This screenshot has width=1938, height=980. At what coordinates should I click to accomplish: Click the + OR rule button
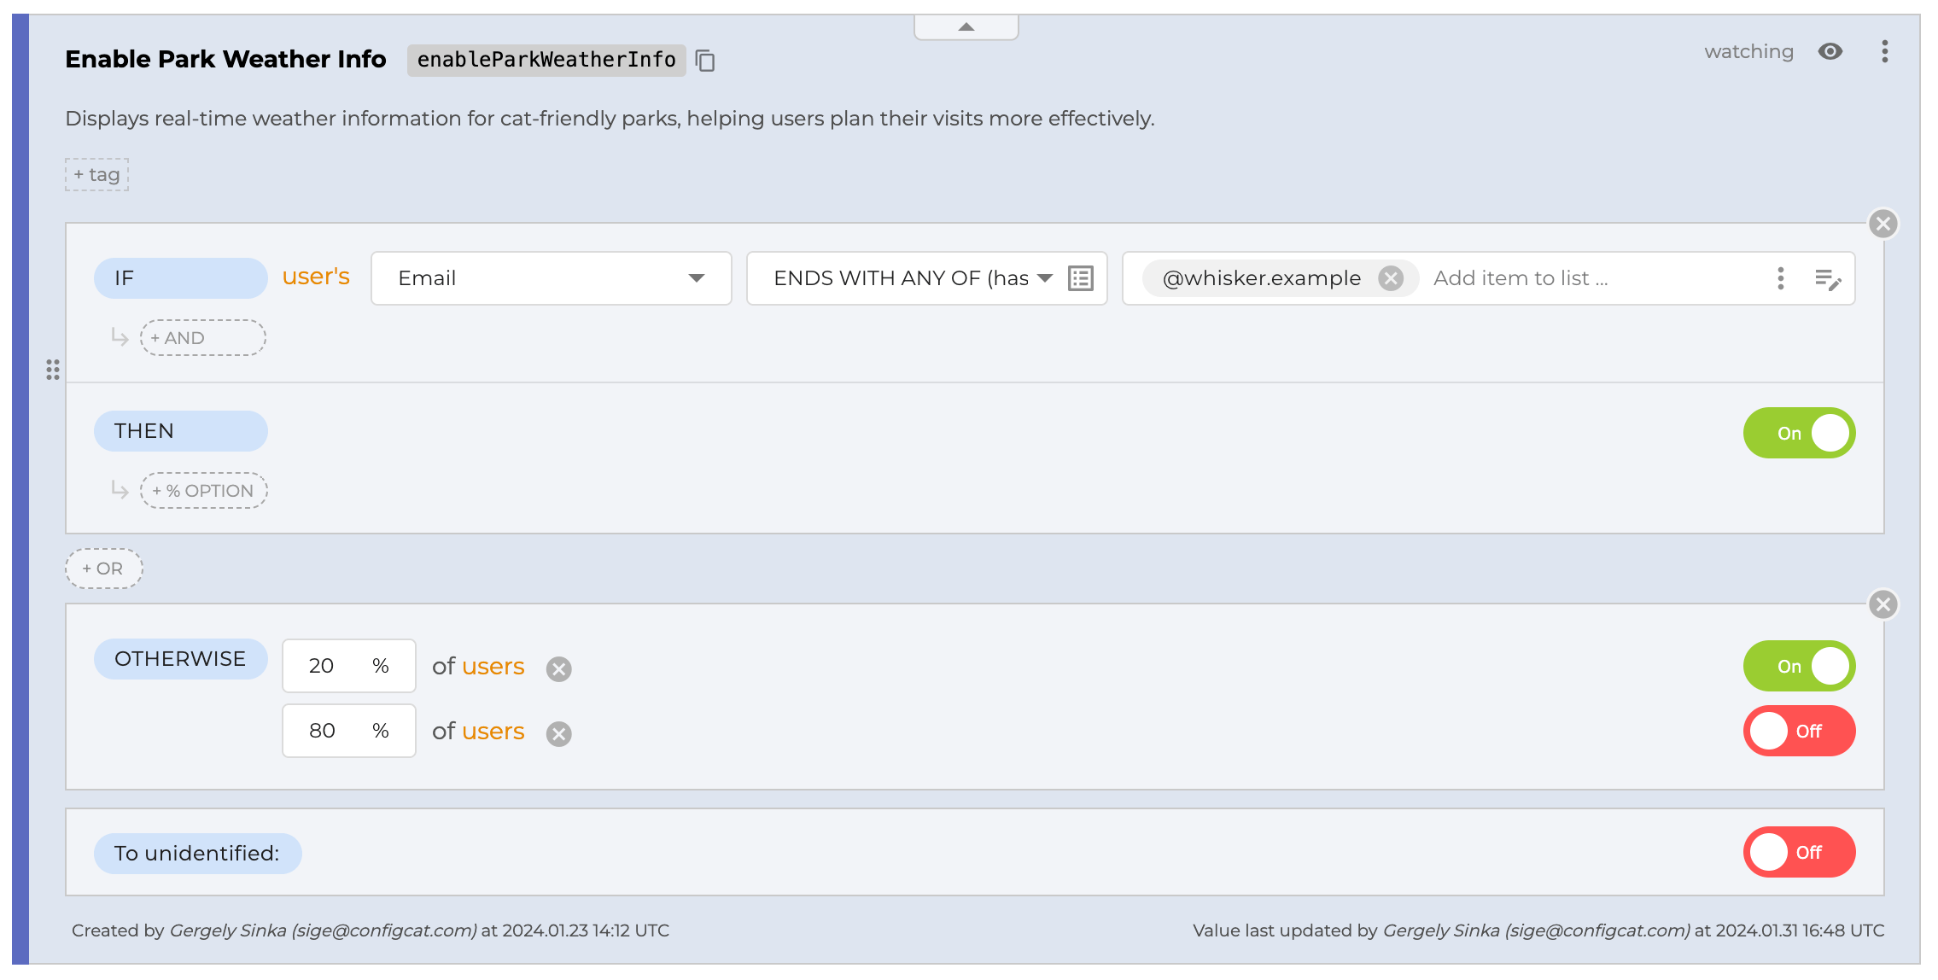(103, 569)
